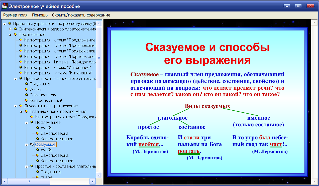Image resolution: width=319 pixels, height=186 pixels.
Task: Collapse the "Предложение" tree branch
Action: coord(10,34)
